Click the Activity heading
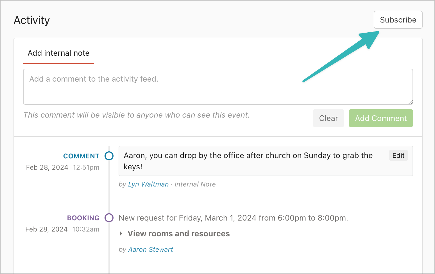435x274 pixels. click(32, 20)
